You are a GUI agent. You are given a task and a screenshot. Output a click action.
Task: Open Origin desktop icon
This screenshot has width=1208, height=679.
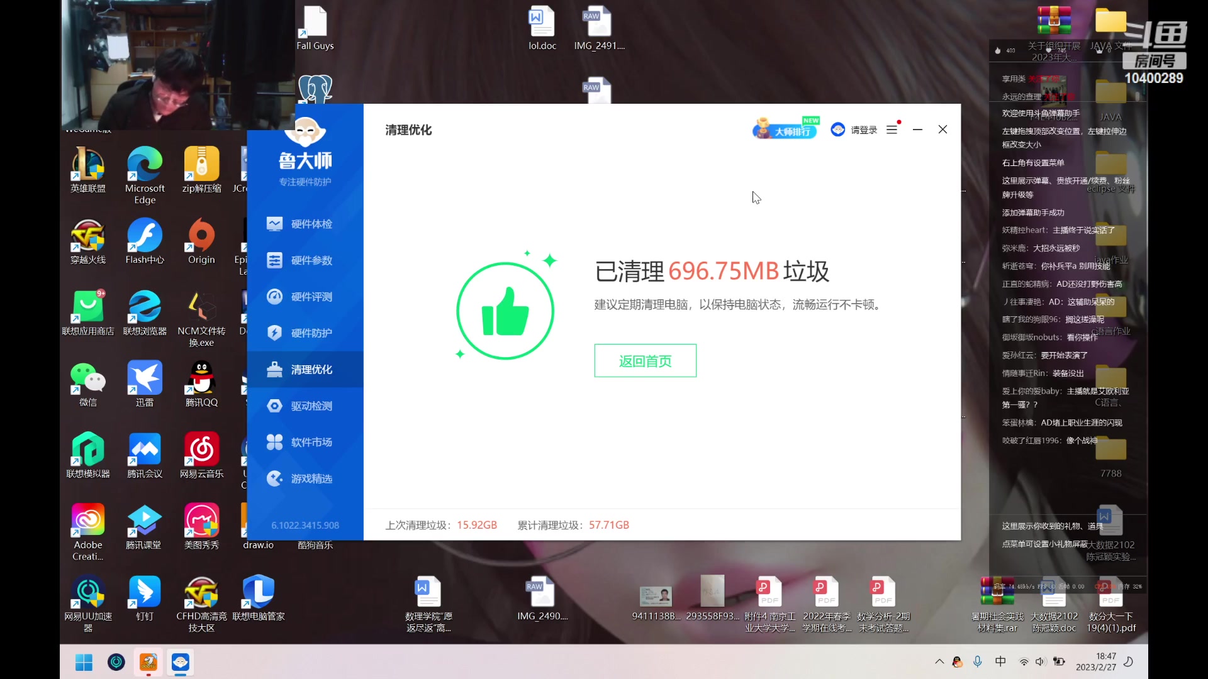(201, 241)
